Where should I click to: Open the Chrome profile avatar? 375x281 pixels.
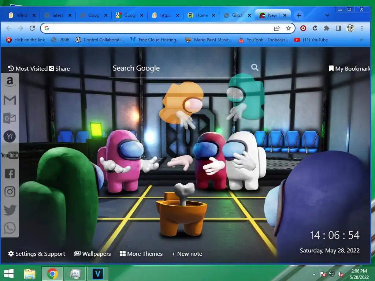[350, 28]
